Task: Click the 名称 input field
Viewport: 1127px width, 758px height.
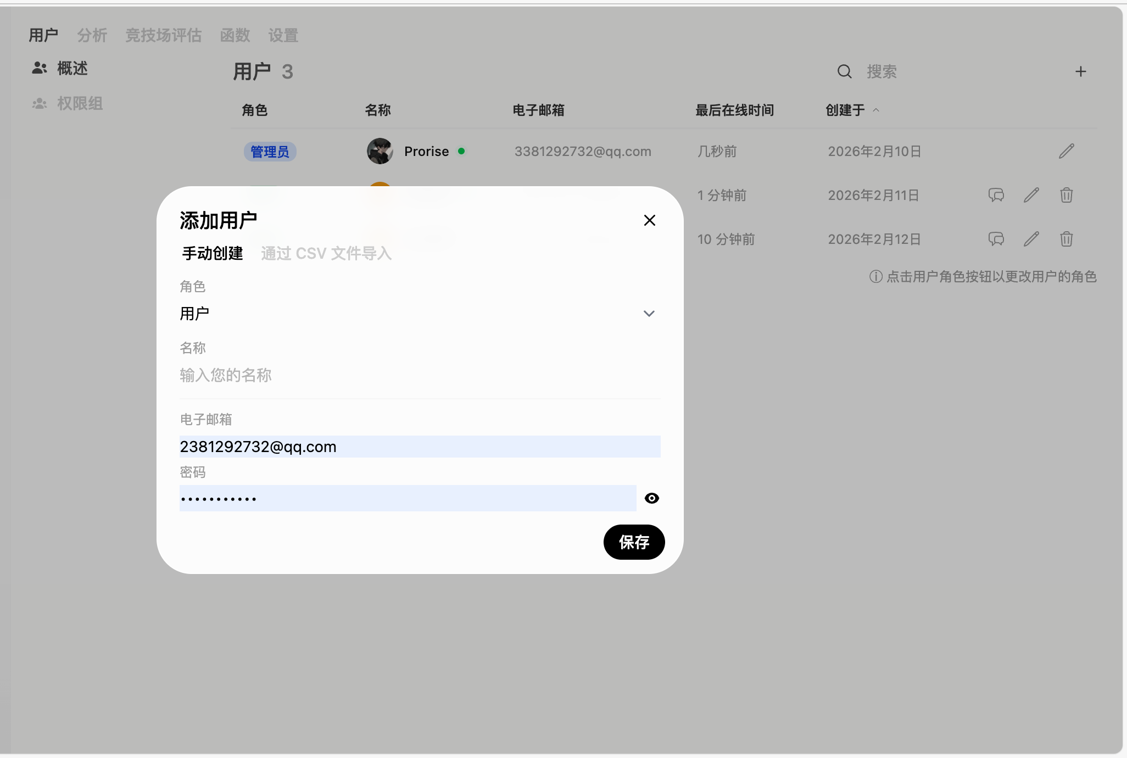Action: click(x=420, y=375)
